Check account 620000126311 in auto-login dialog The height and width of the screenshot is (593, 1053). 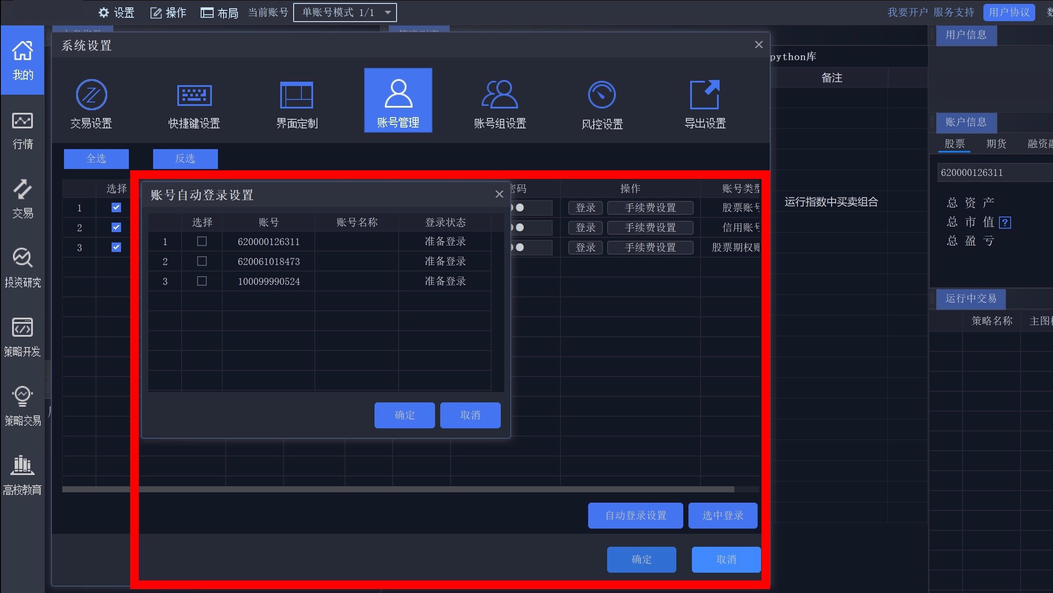[202, 241]
